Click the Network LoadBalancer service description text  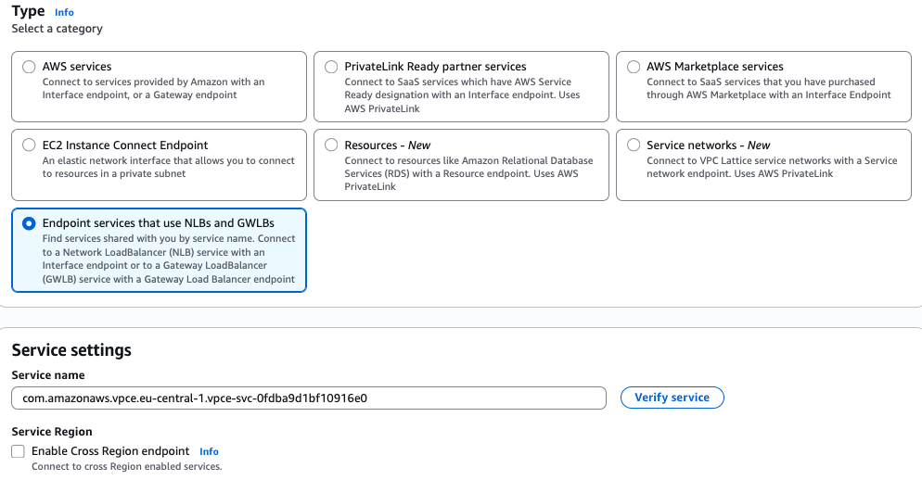click(169, 259)
